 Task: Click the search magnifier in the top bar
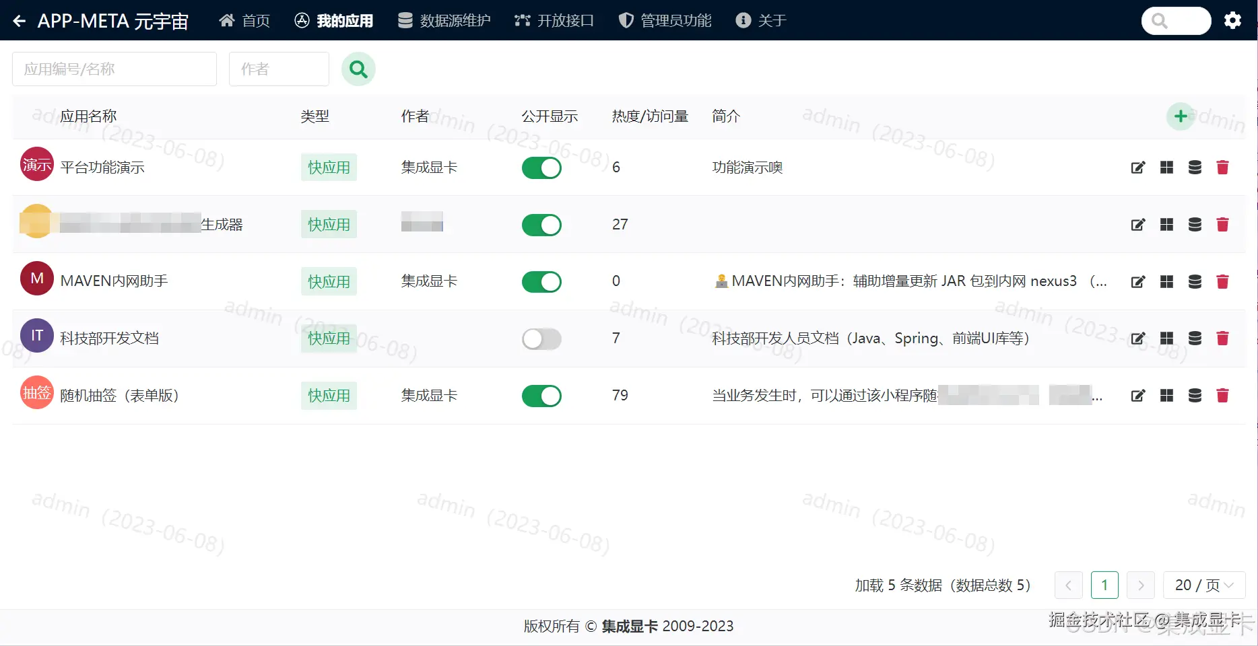(x=1160, y=20)
